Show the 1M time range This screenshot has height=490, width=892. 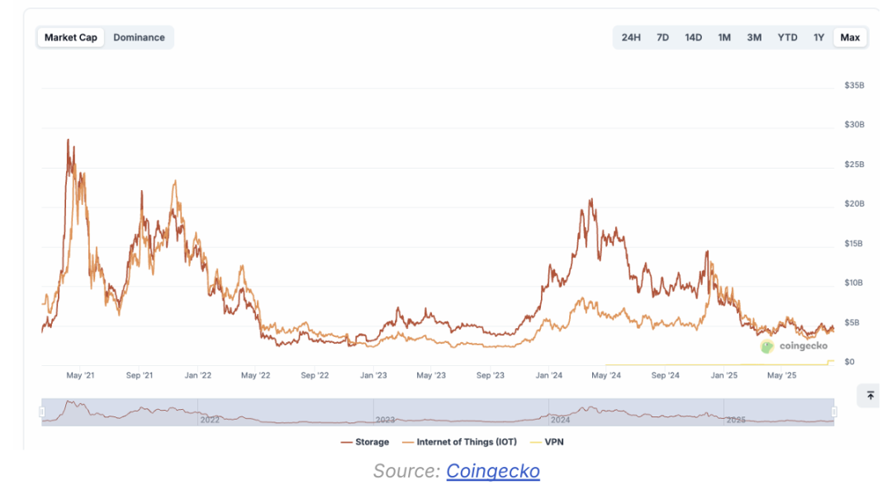coord(724,37)
